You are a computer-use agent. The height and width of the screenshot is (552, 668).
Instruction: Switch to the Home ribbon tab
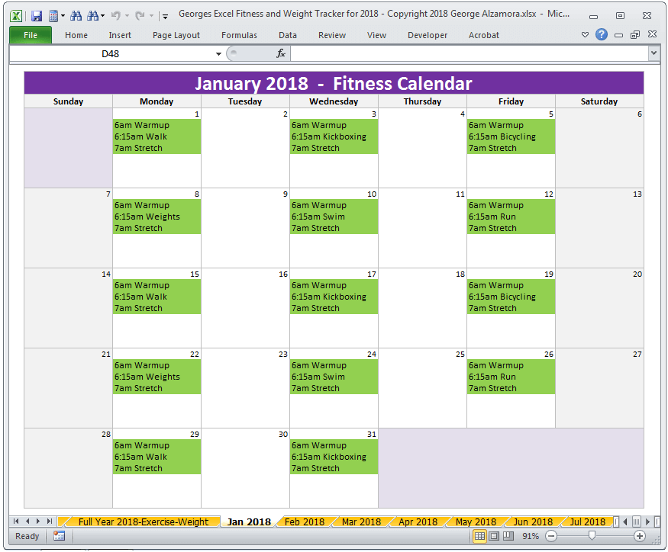coord(76,35)
